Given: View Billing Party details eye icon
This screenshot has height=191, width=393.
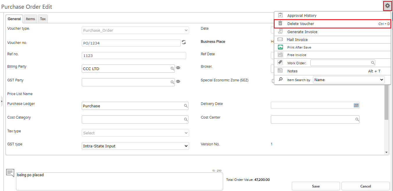Looking at the screenshot, I should click(x=178, y=68).
